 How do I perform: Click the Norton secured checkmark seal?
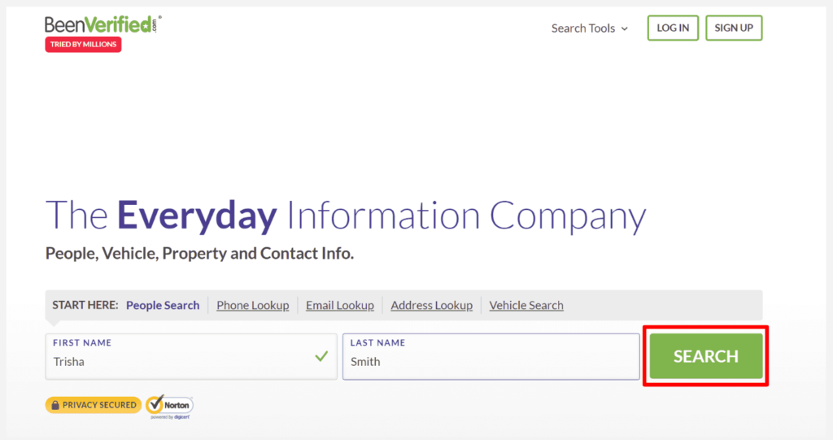169,407
